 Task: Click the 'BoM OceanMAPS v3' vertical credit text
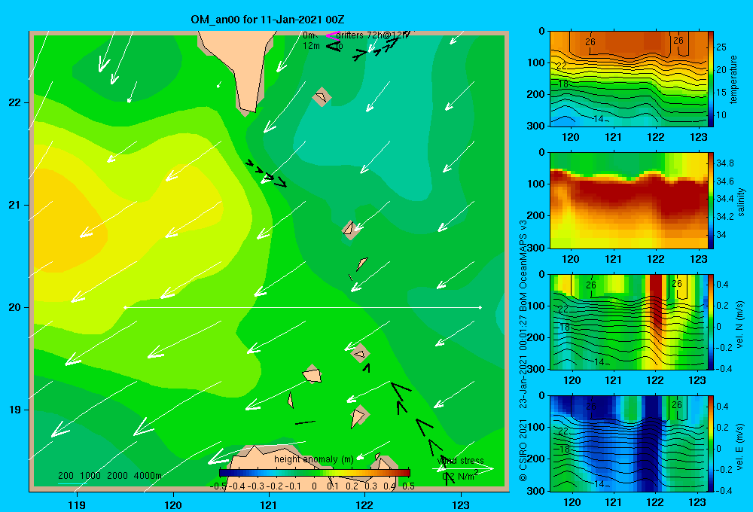tap(523, 267)
